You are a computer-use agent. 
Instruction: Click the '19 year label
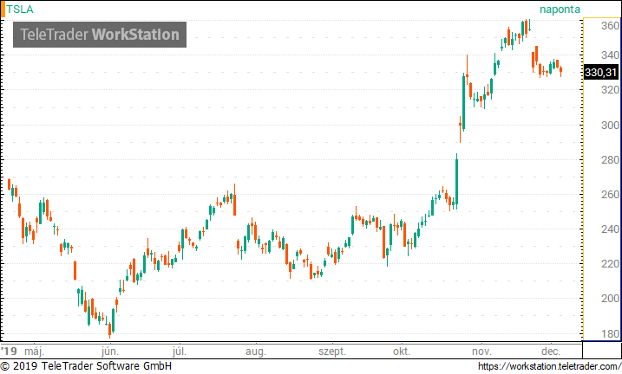point(10,351)
